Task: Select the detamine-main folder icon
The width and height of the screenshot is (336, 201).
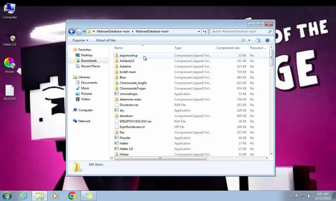Action: 117,99
